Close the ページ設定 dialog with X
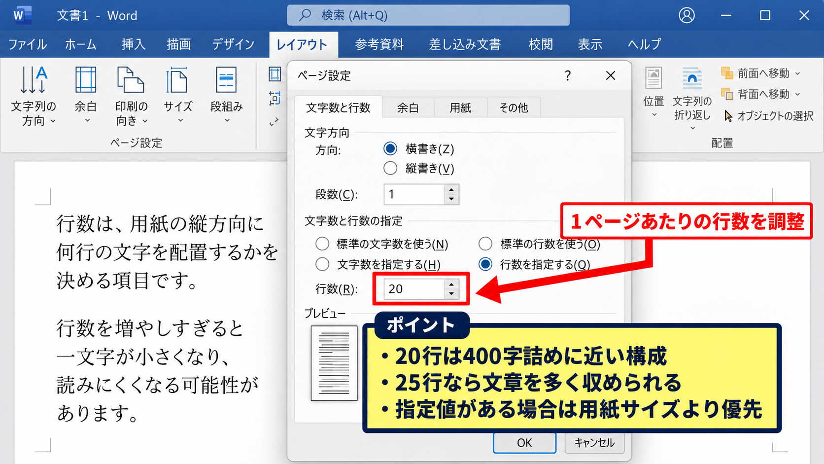This screenshot has width=824, height=464. (x=611, y=75)
